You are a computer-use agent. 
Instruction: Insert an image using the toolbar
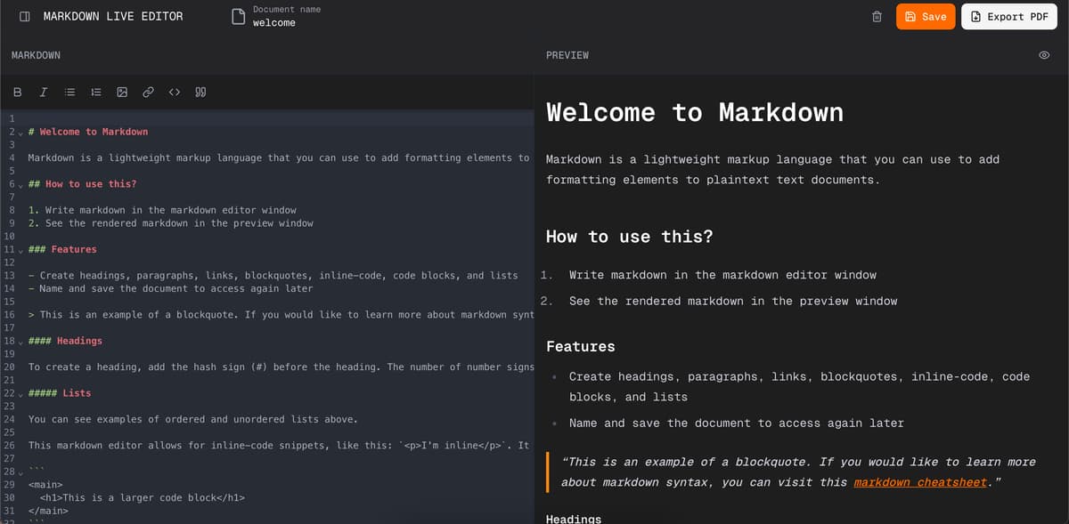[x=122, y=92]
